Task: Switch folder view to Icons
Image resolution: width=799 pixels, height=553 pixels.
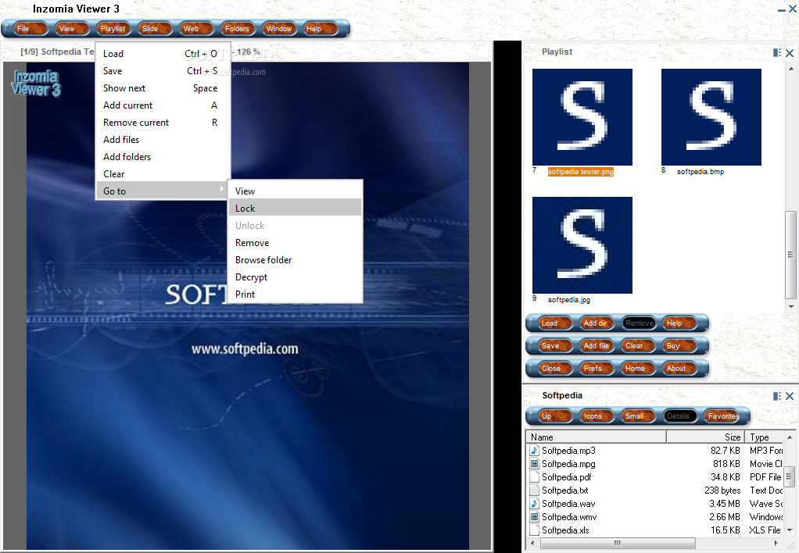Action: [x=597, y=416]
